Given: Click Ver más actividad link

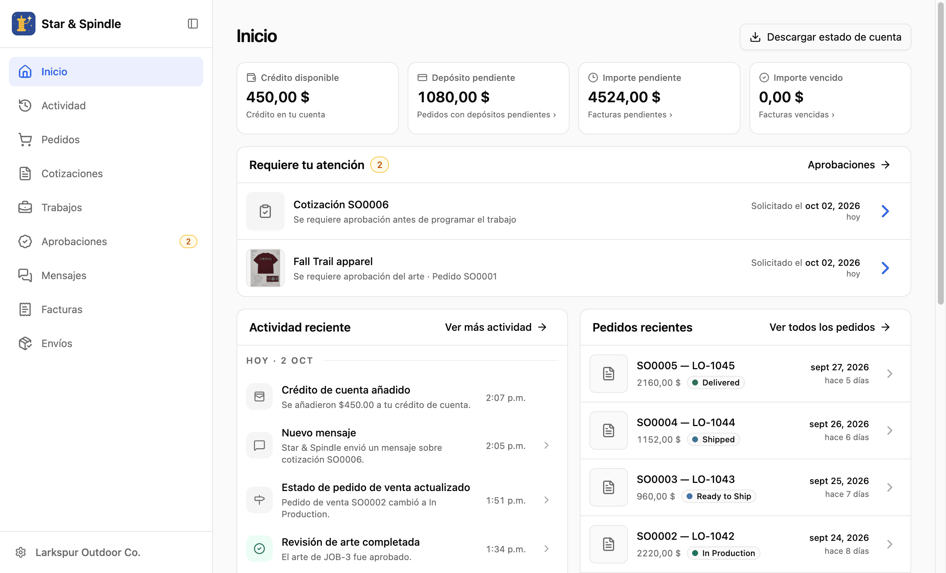Looking at the screenshot, I should point(496,327).
